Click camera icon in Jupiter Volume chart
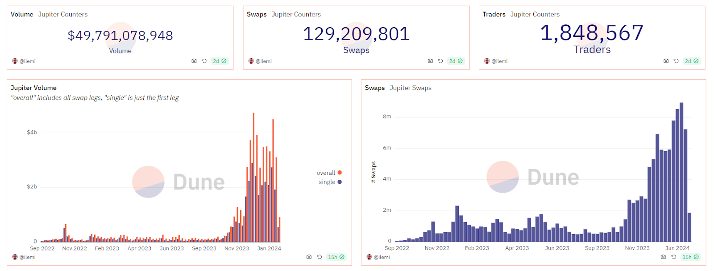 (x=309, y=257)
